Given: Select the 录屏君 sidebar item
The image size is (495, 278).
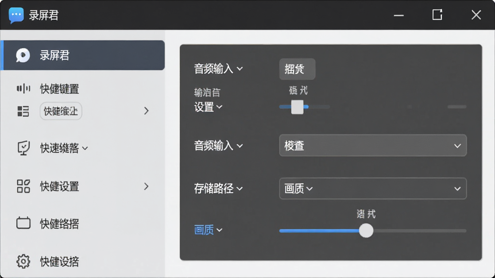Looking at the screenshot, I should tap(83, 55).
